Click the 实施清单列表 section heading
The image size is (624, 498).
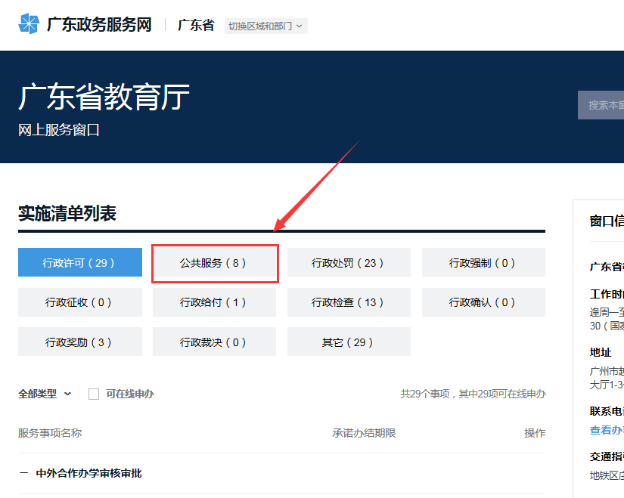tap(67, 214)
